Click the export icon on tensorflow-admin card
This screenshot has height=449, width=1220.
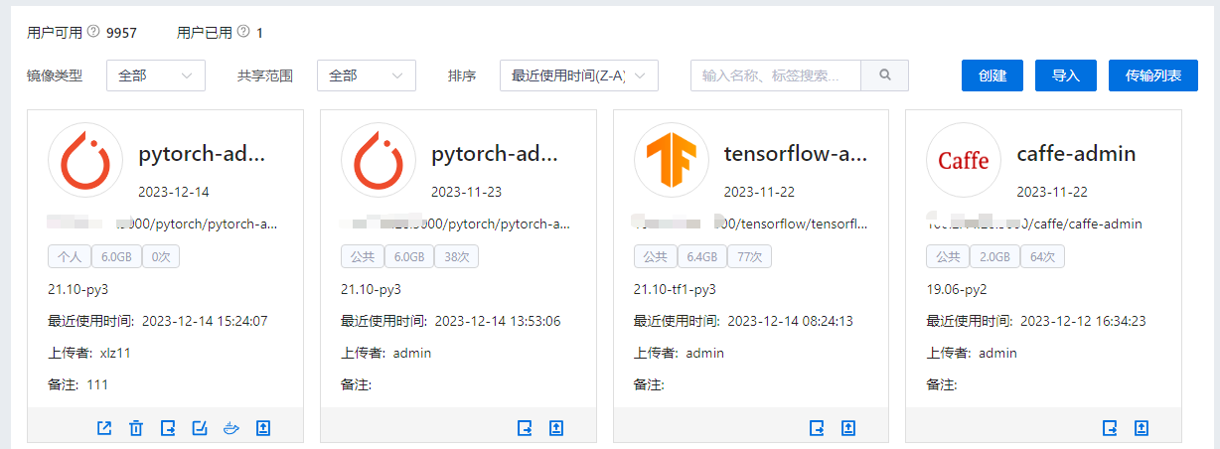(x=817, y=428)
